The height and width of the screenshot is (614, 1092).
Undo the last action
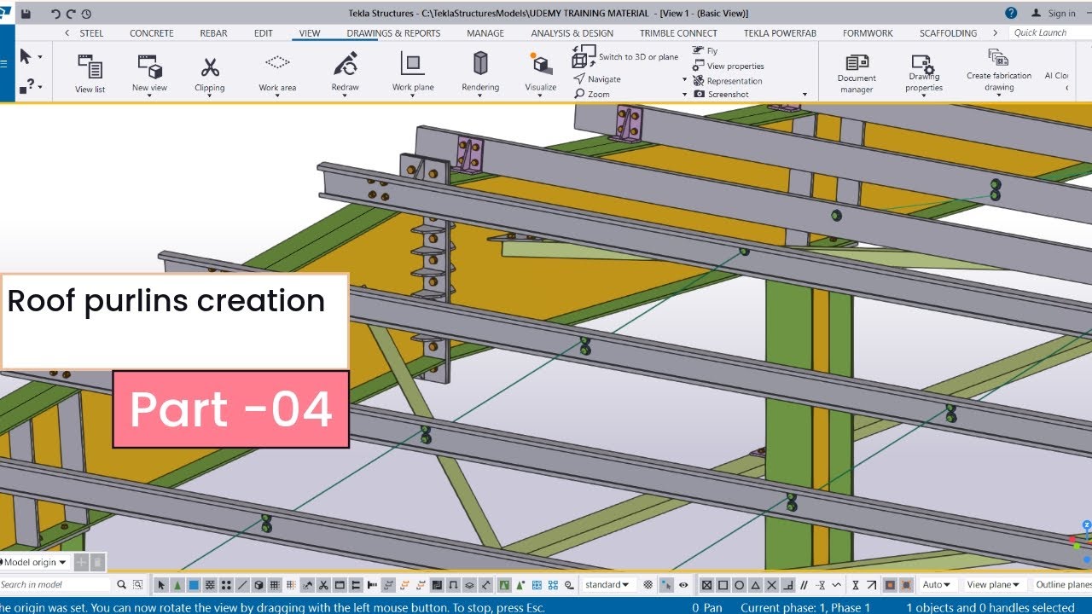click(x=55, y=14)
